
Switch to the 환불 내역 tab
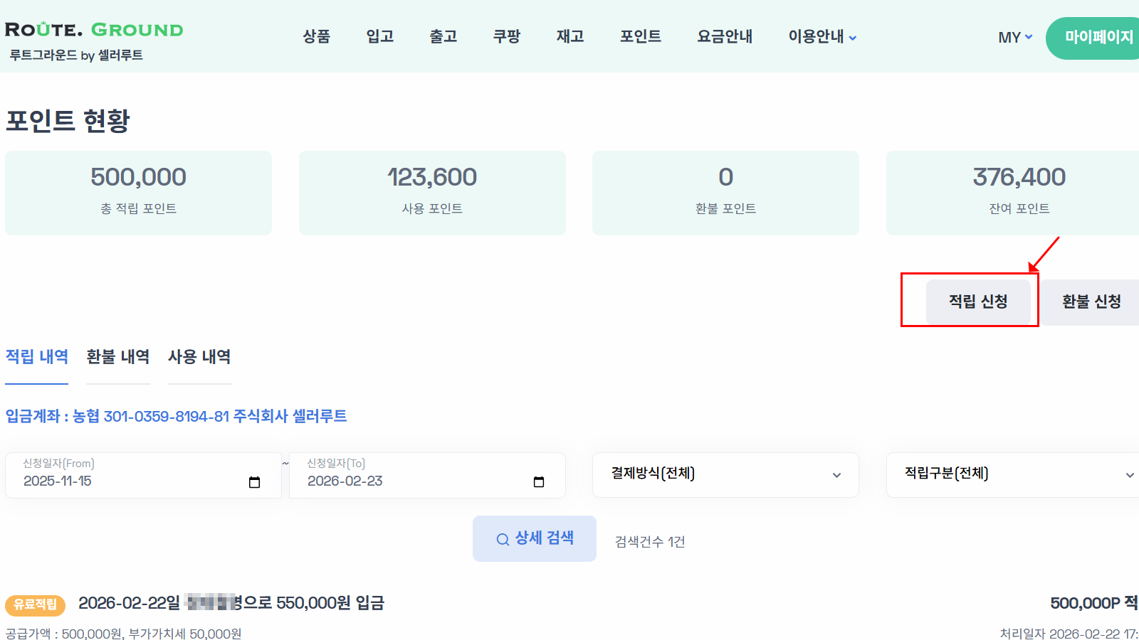(117, 357)
